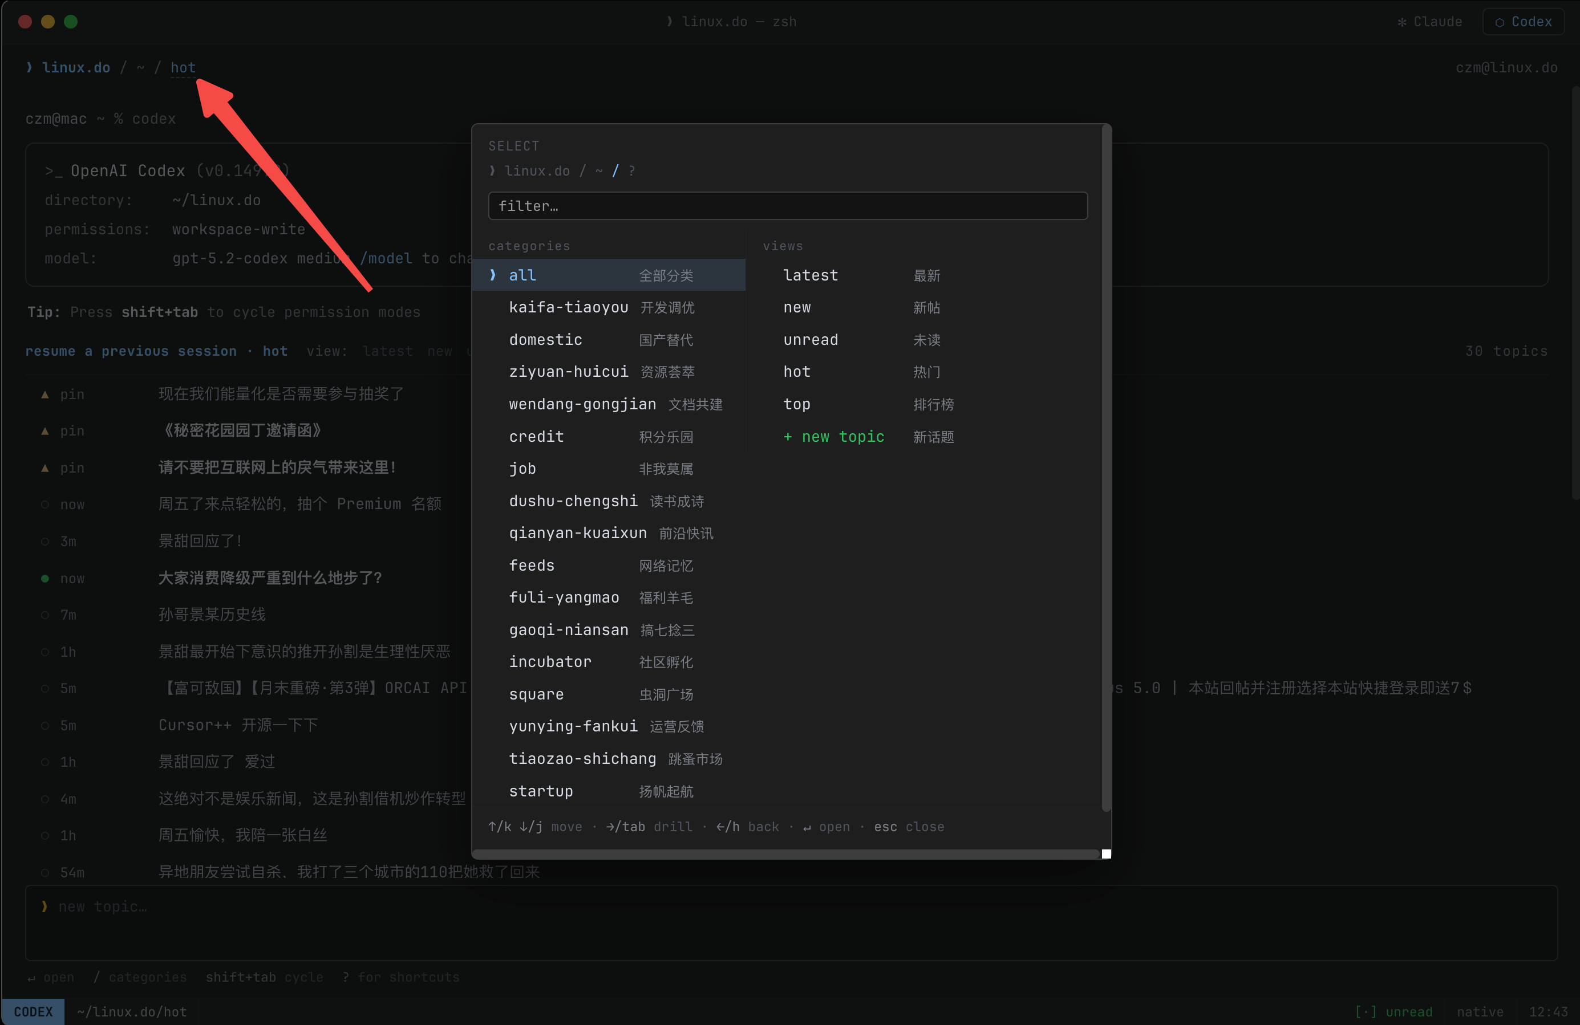Open topic 现在我们能量化是否需要参与抽奖了
Screen dimensions: 1580x1025
tap(281, 394)
